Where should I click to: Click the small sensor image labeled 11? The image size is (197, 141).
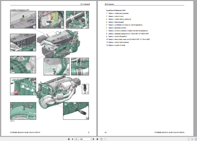[86, 89]
